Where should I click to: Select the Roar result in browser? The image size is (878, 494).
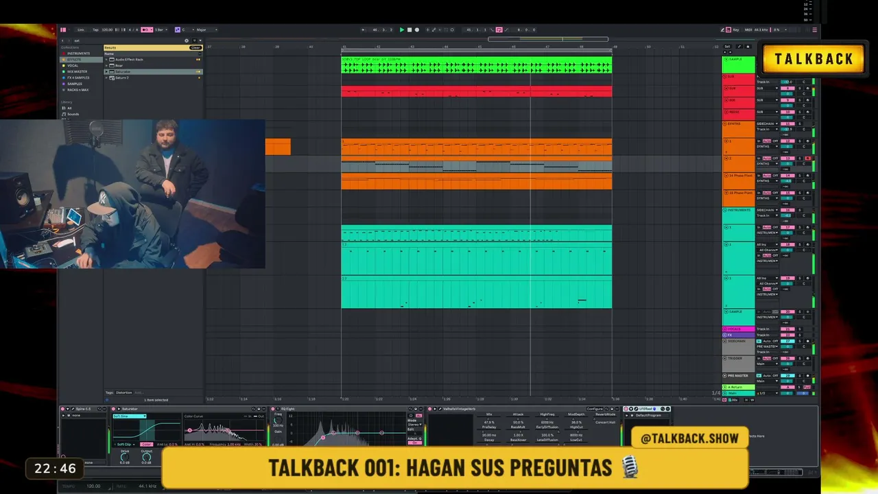153,65
